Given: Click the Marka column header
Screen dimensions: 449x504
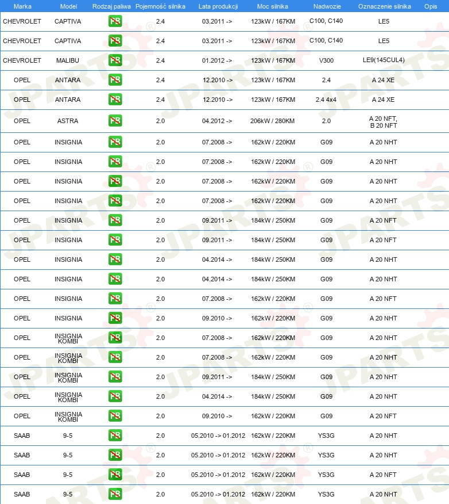Looking at the screenshot, I should coord(22,6).
